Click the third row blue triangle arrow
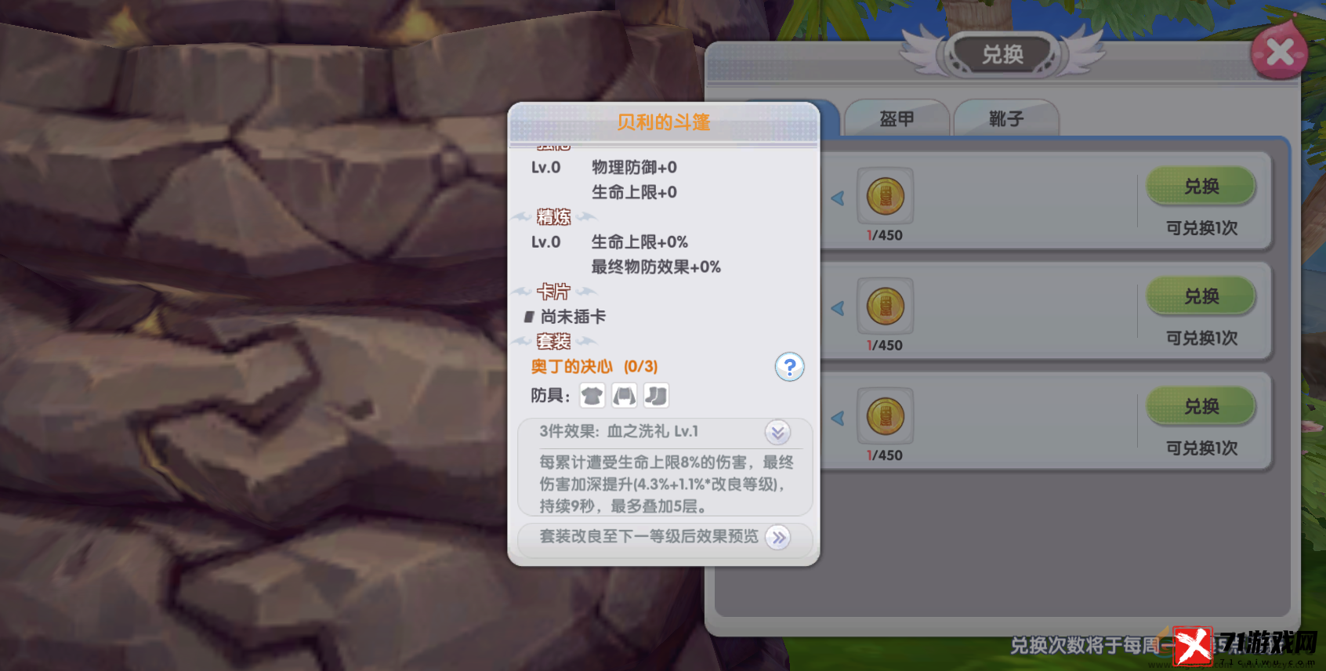 [838, 418]
